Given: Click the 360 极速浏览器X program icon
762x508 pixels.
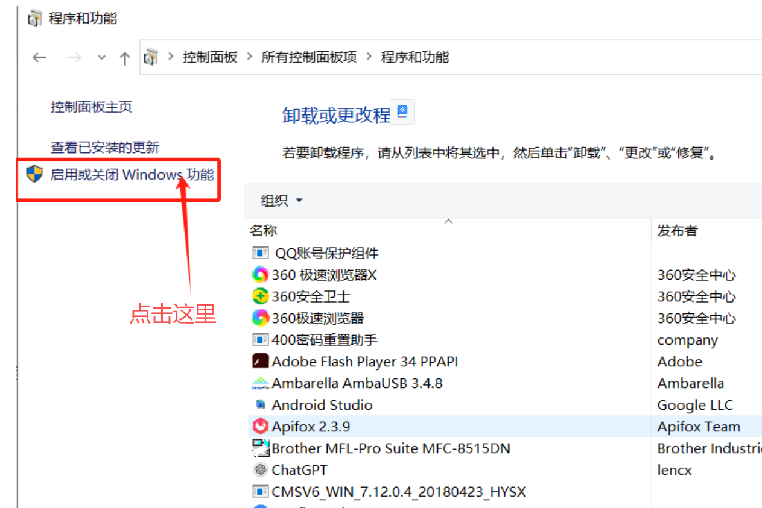Looking at the screenshot, I should pyautogui.click(x=260, y=275).
